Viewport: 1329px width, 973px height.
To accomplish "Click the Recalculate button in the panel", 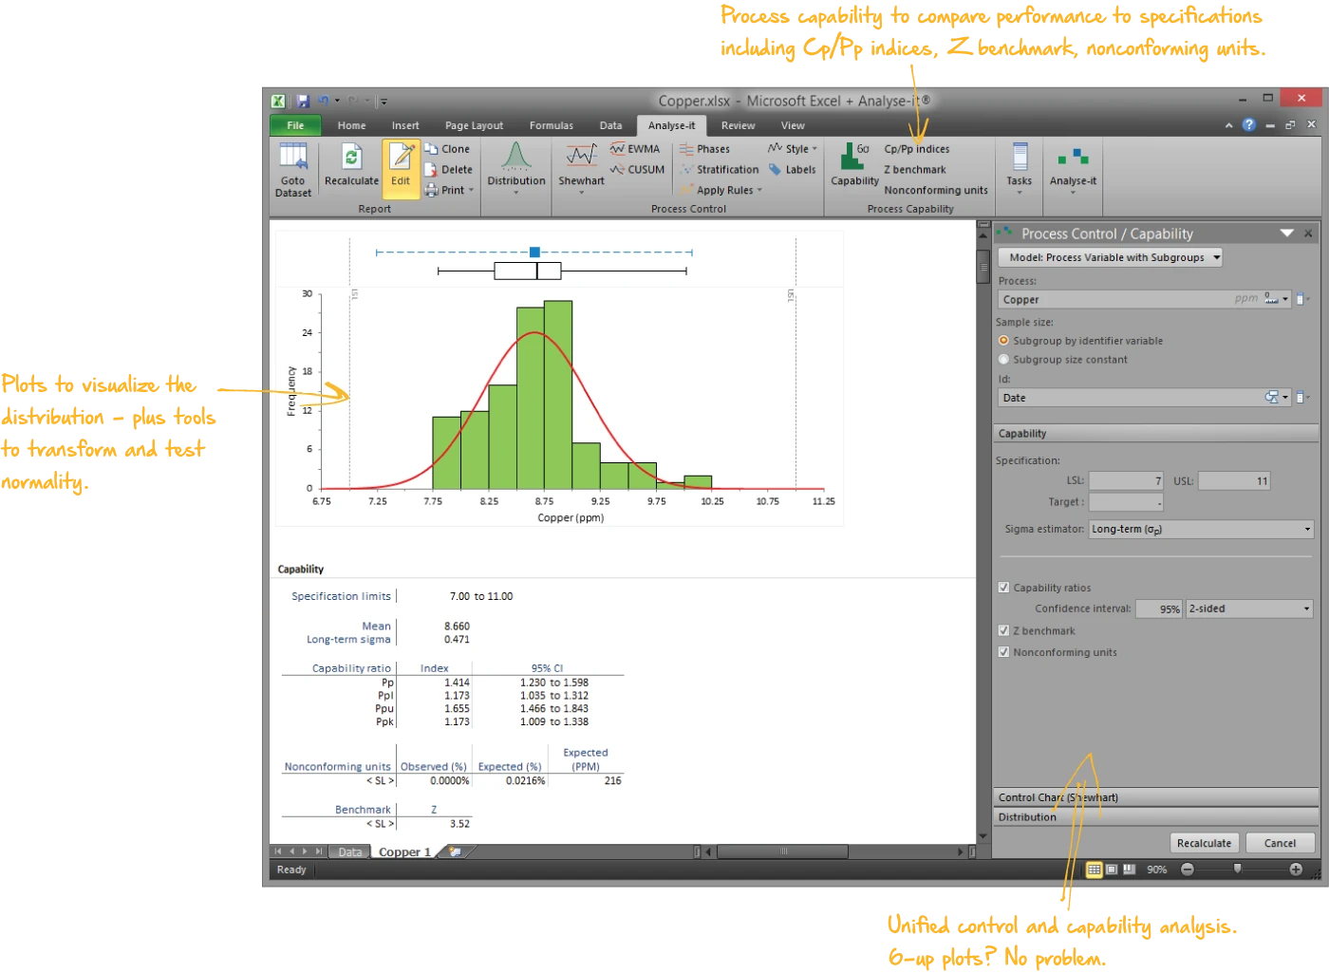I will (1204, 842).
